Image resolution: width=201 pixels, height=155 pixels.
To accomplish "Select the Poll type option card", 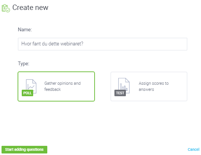I will click(x=56, y=87).
